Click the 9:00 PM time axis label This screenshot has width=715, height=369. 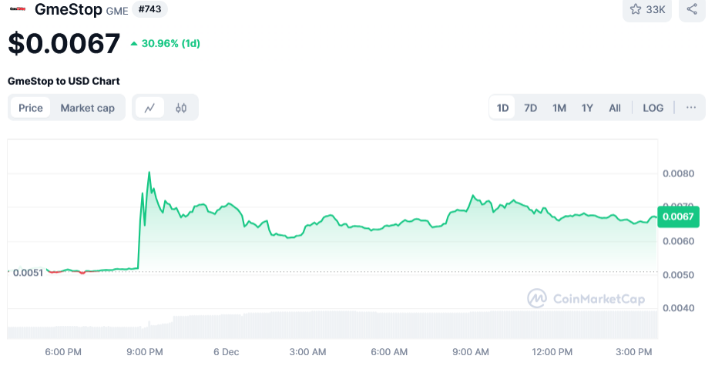tap(145, 352)
